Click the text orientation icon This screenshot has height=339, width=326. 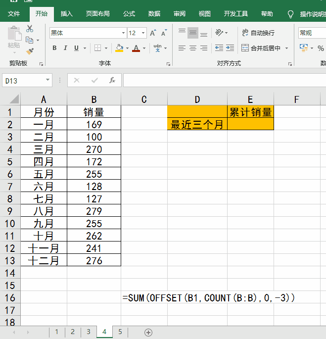(x=219, y=33)
